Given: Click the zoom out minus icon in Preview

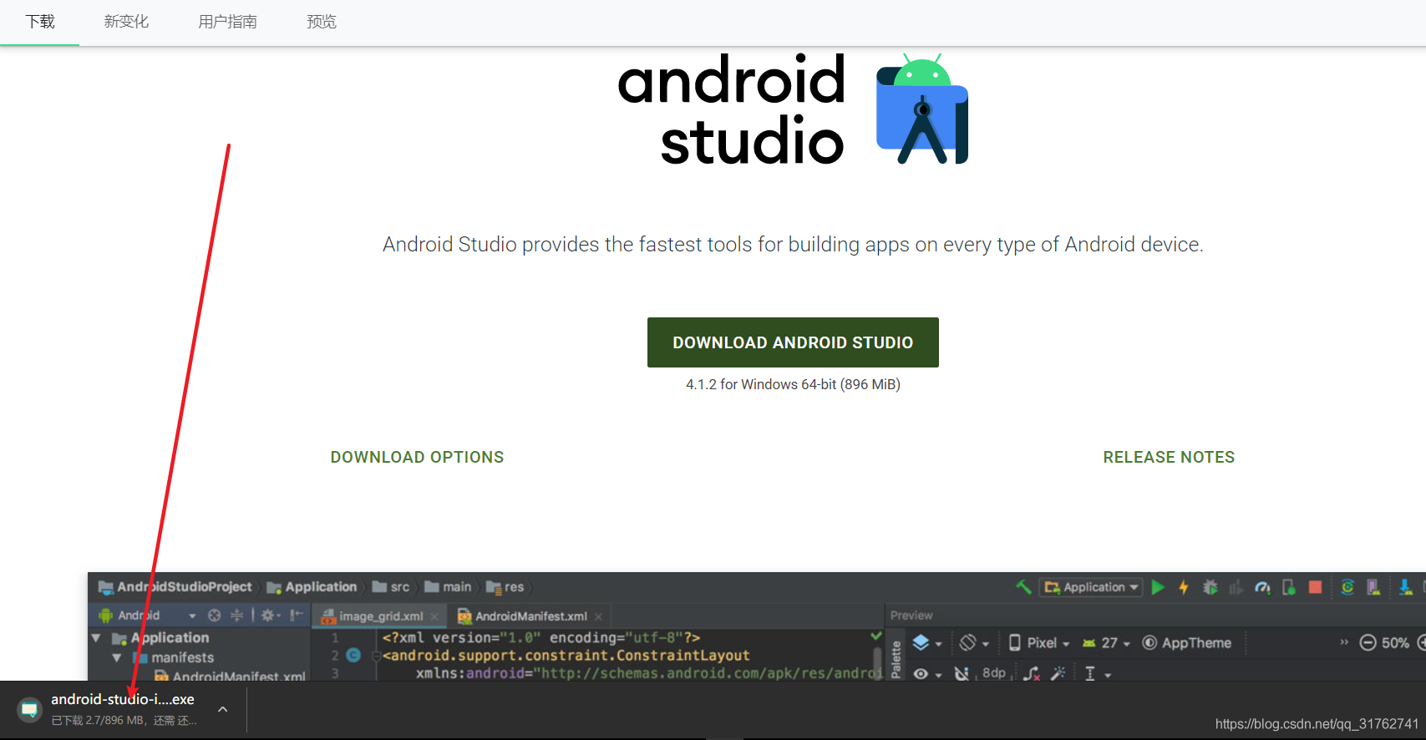Looking at the screenshot, I should coord(1368,642).
